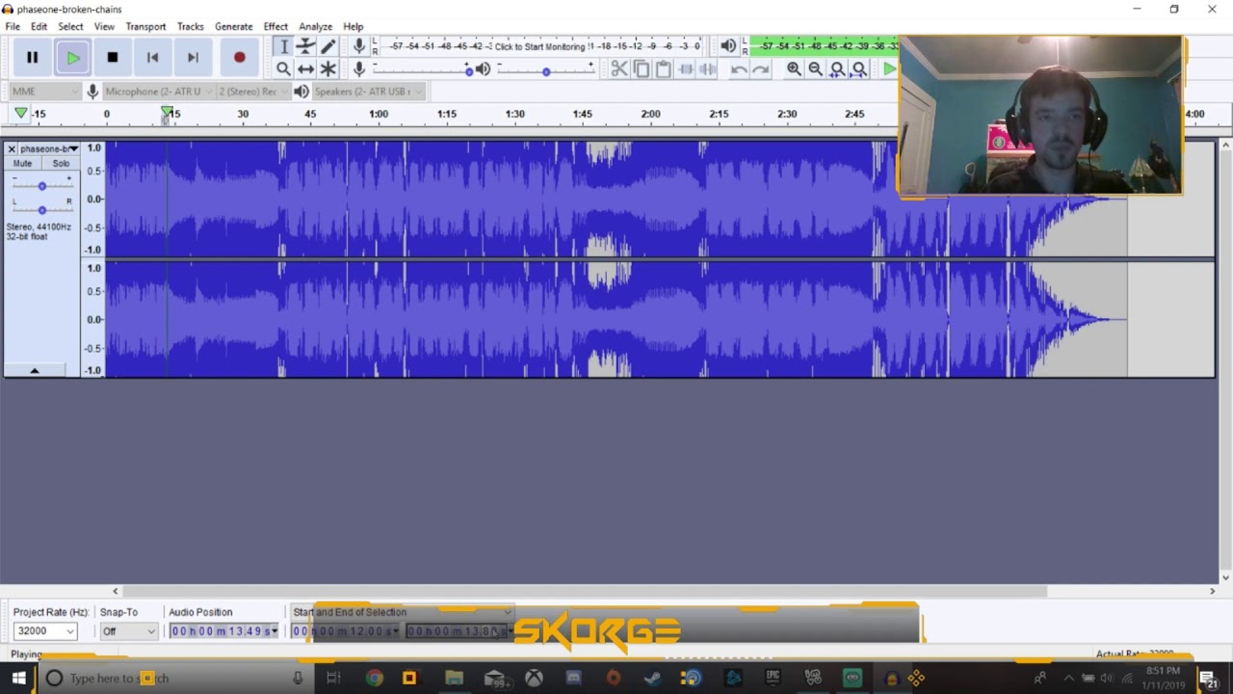This screenshot has width=1233, height=694.
Task: Click Fit Project to Width icon
Action: [x=860, y=68]
